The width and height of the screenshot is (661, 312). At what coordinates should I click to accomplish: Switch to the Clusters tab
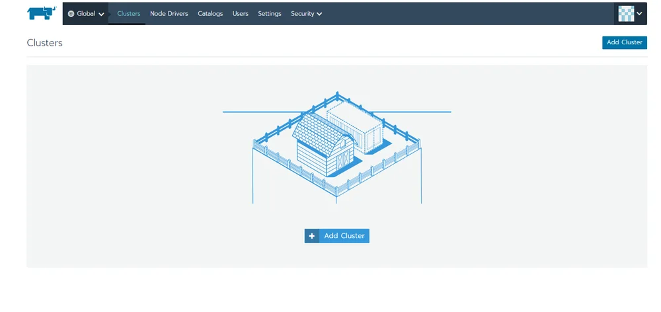coord(129,13)
